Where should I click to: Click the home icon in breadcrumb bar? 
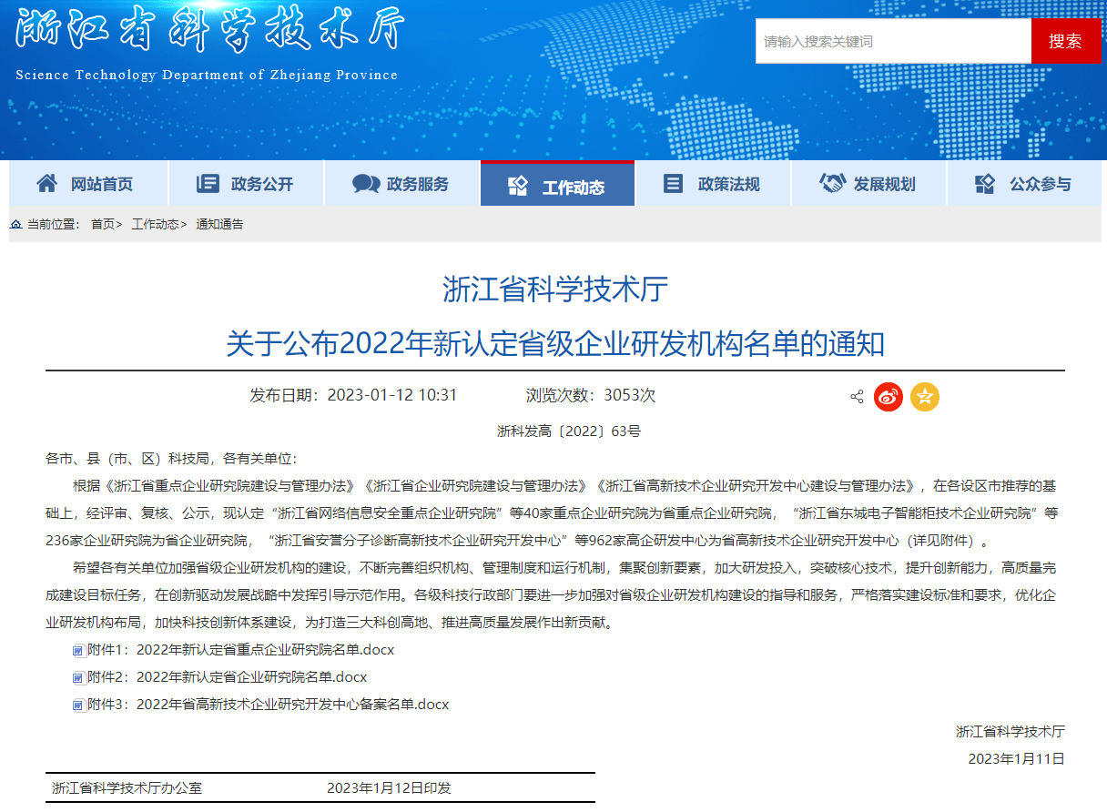click(16, 224)
